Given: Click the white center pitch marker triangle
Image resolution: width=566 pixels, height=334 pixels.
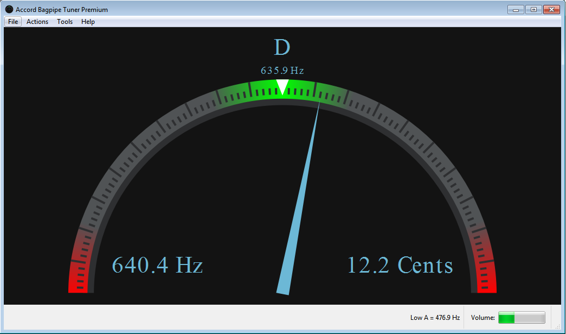Looking at the screenshot, I should point(282,86).
